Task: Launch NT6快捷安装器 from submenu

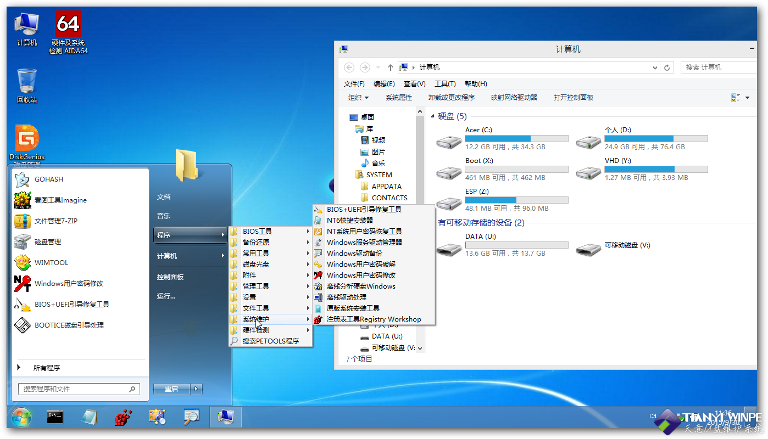Action: coord(374,220)
